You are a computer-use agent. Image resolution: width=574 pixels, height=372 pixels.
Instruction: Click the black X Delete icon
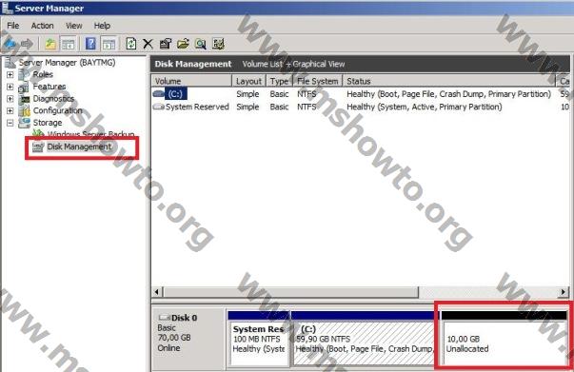148,44
